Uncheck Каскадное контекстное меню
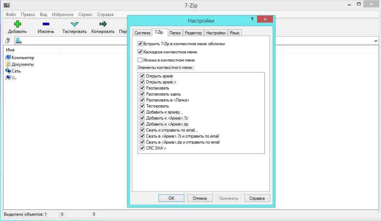 [x=140, y=52]
